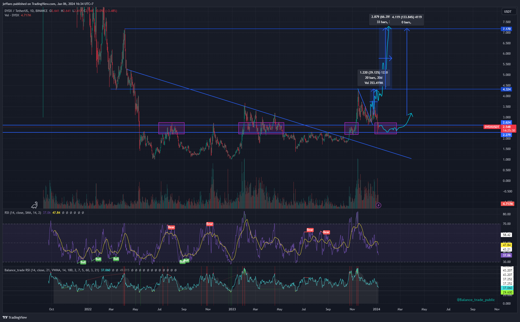
Task: Click the red DYDXUSDT symbol tag
Action: 492,127
